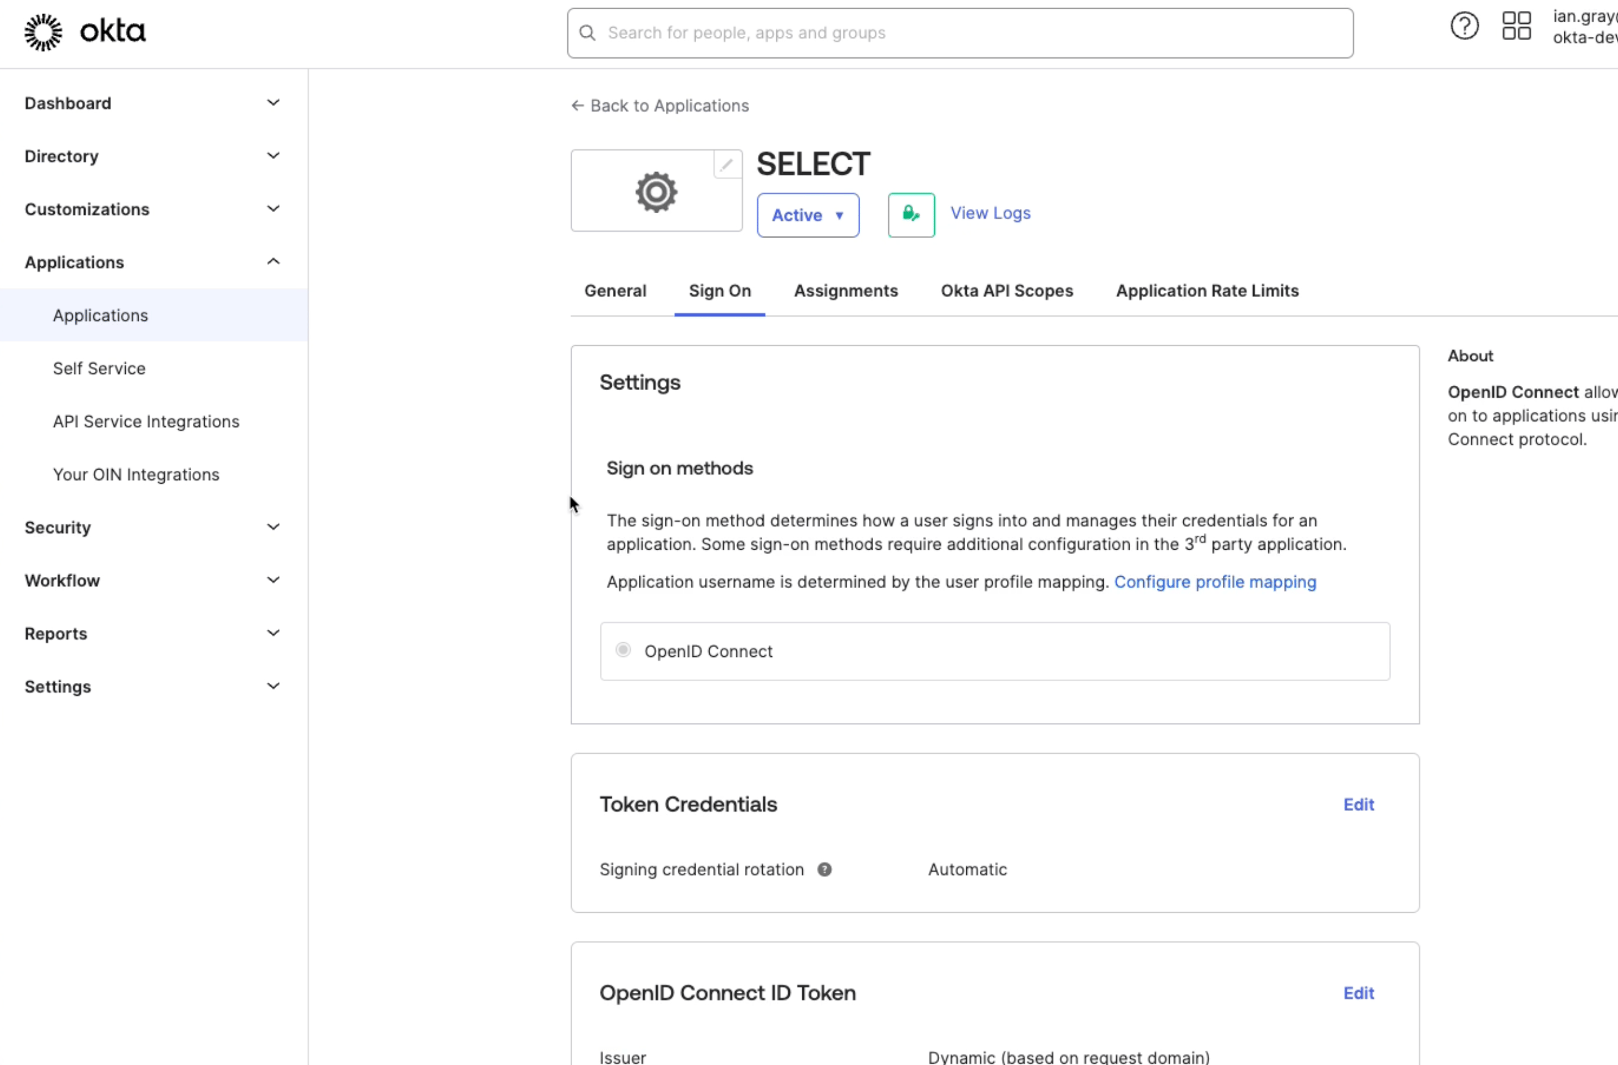Focus the people, apps and groups search field
This screenshot has height=1065, width=1618.
click(x=960, y=33)
